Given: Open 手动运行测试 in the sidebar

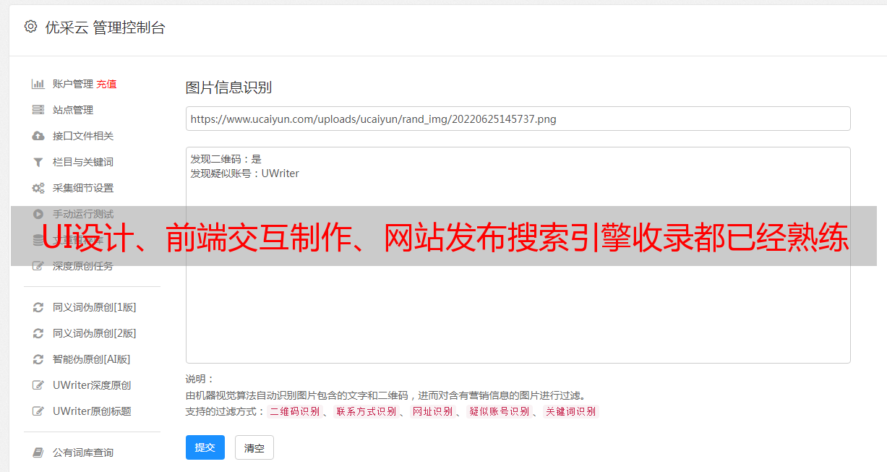Looking at the screenshot, I should [x=83, y=214].
